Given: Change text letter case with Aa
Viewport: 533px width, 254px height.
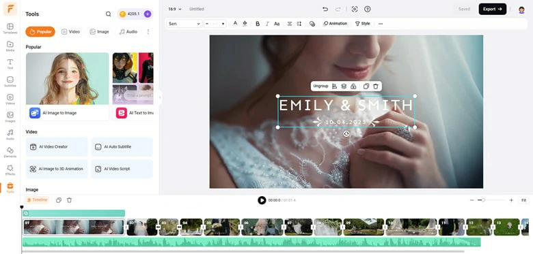Looking at the screenshot, I should [277, 24].
